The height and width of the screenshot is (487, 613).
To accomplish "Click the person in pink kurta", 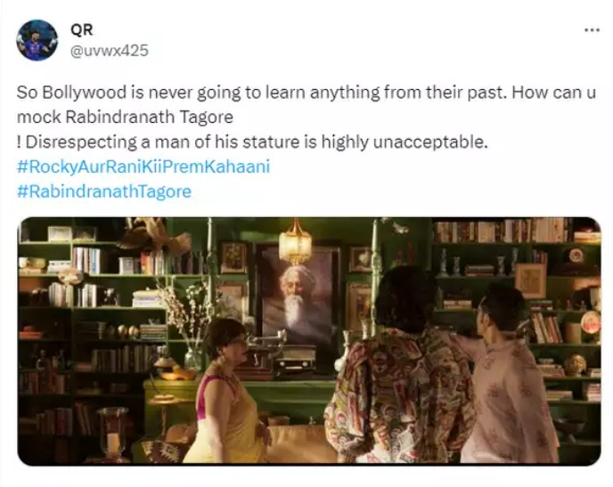I will (508, 373).
